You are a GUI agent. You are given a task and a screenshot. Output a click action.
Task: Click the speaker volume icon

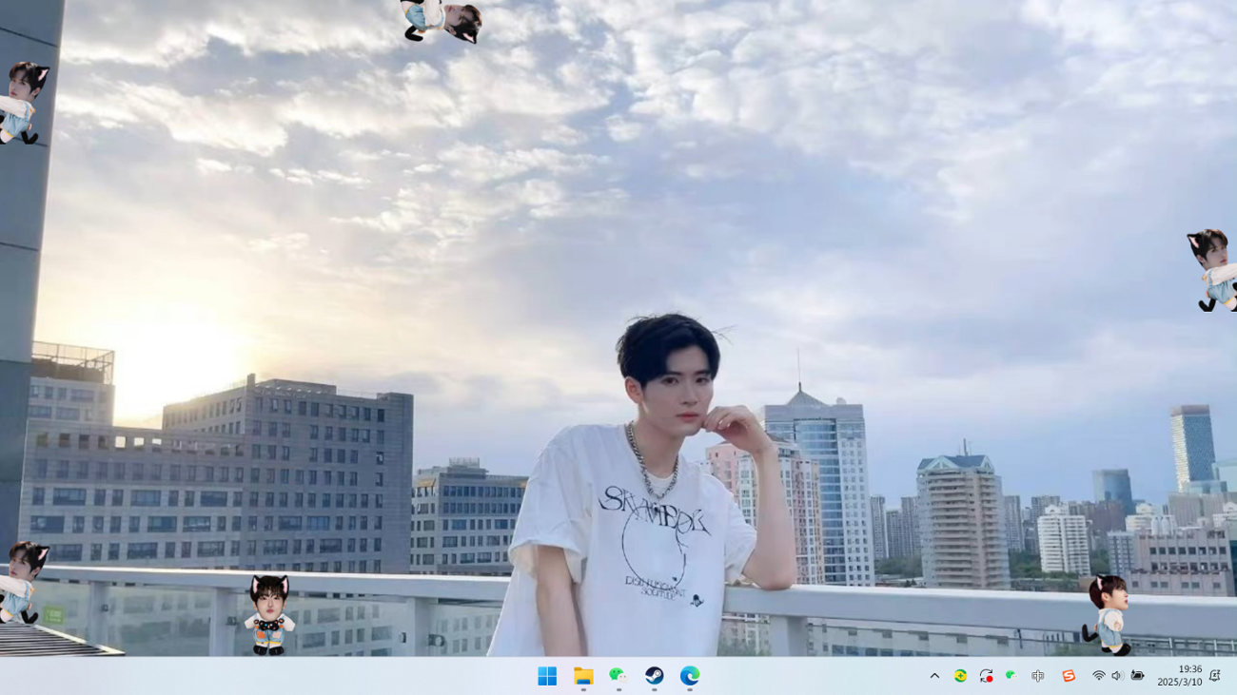click(1117, 676)
